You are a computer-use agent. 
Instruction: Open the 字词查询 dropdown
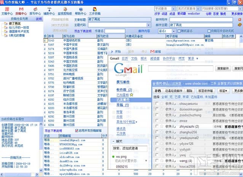[174, 9]
